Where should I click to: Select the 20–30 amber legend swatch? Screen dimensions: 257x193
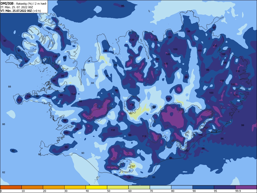pos(54,187)
